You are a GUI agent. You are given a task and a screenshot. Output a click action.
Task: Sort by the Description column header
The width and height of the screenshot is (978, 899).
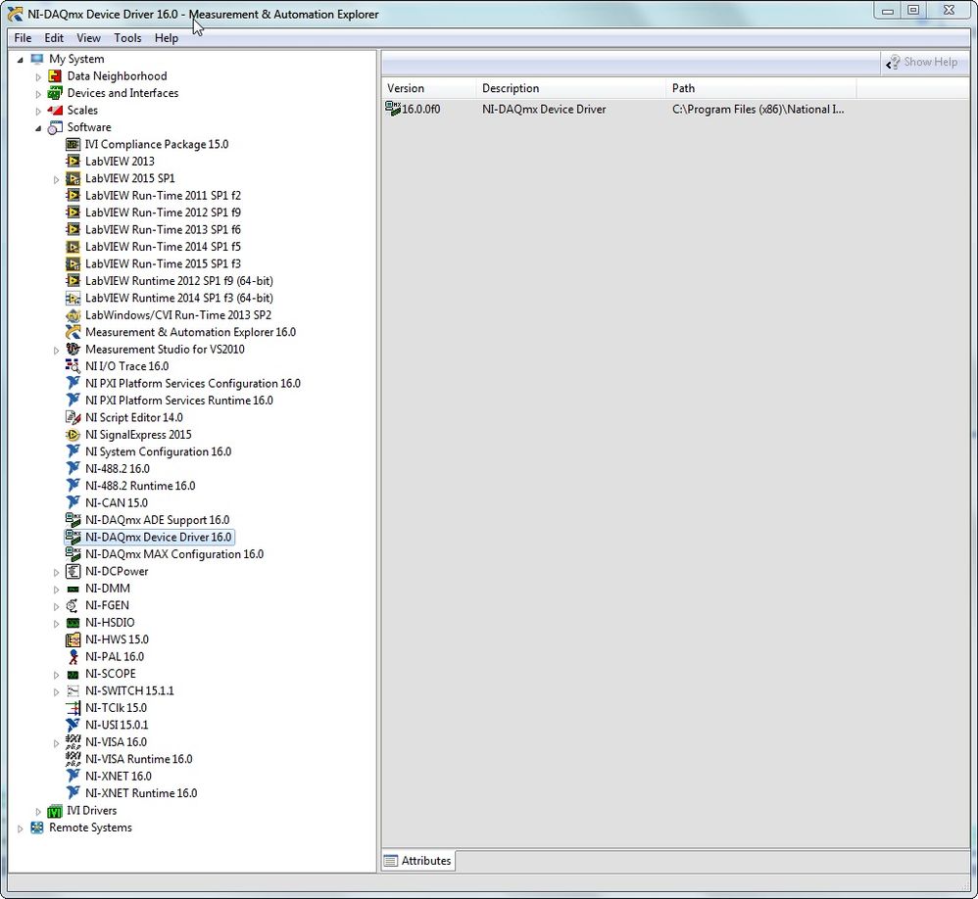click(x=570, y=88)
